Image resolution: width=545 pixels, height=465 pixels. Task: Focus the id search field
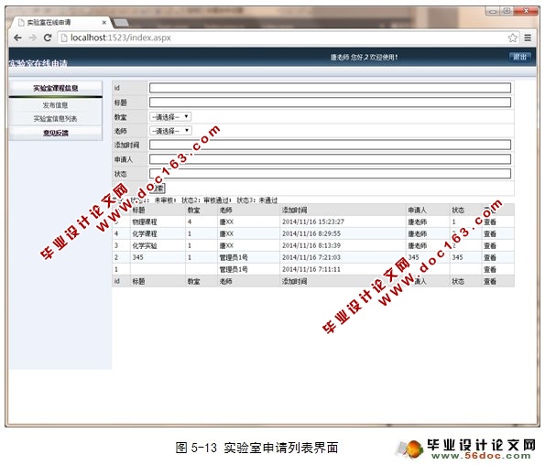click(330, 88)
